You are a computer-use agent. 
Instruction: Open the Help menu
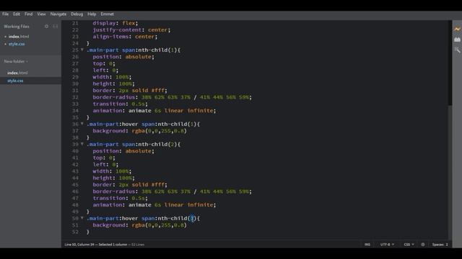click(92, 14)
